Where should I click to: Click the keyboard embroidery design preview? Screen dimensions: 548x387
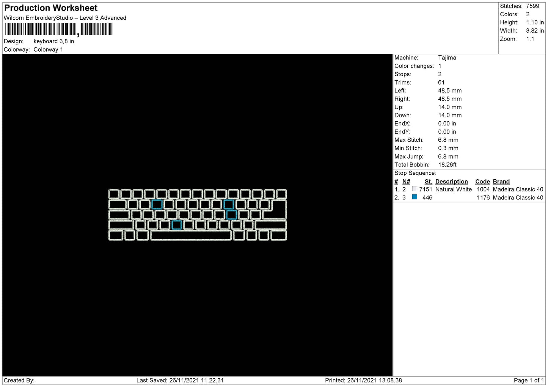click(198, 215)
